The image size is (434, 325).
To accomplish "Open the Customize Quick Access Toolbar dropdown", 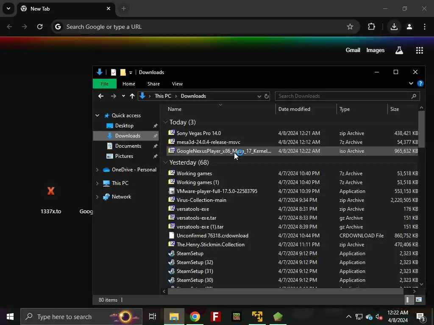I will (131, 72).
